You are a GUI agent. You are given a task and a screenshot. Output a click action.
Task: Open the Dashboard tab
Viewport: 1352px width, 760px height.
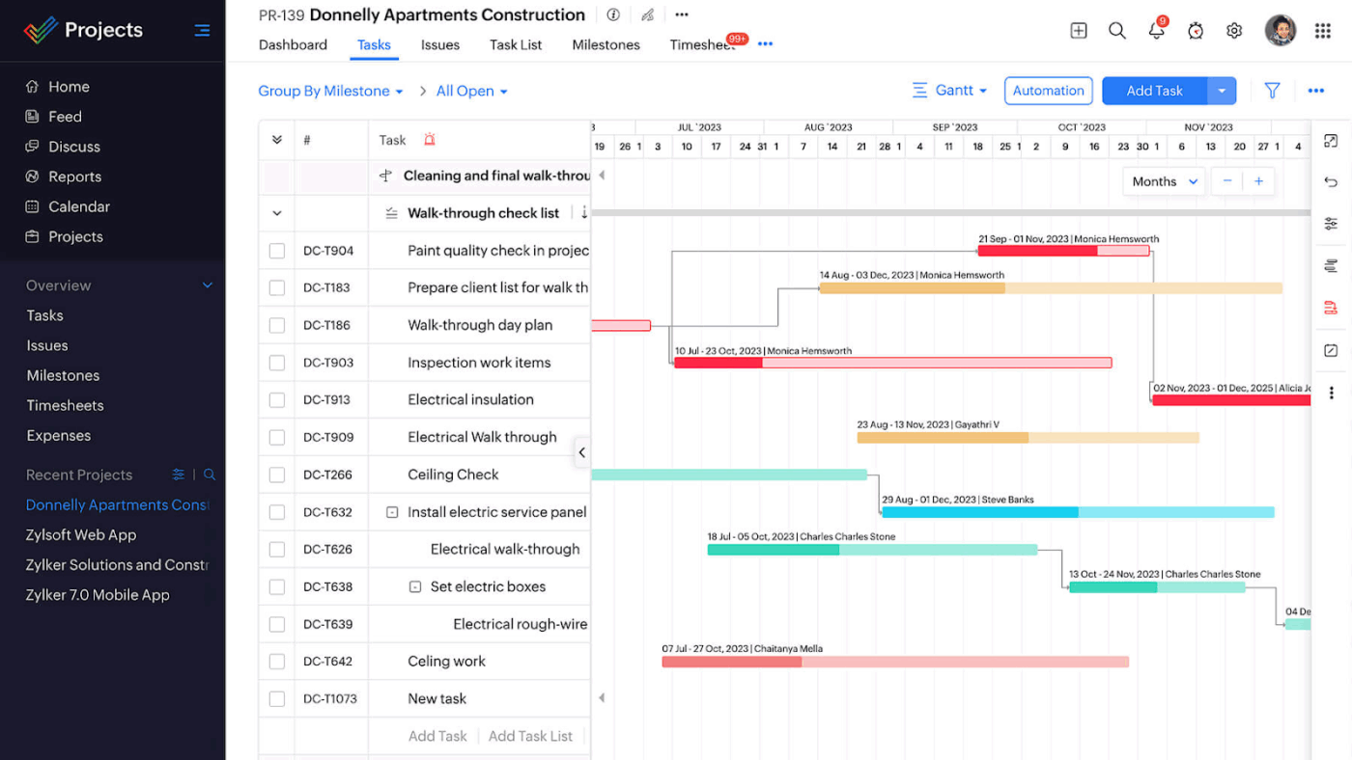[293, 44]
